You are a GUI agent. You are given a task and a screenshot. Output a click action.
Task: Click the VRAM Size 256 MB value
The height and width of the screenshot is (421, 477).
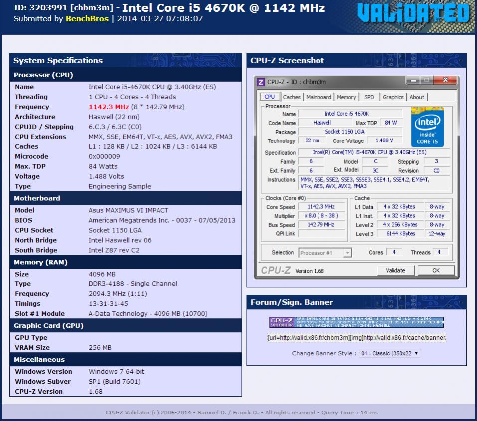coord(100,348)
